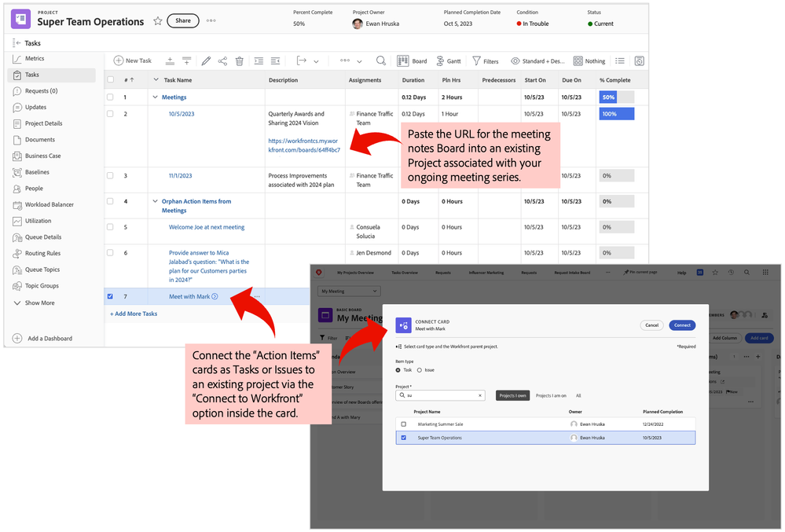The image size is (785, 532).
Task: Check the Marketing Summer Sale project checkbox
Action: point(404,424)
